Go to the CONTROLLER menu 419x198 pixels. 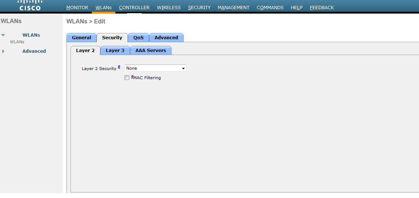point(134,7)
